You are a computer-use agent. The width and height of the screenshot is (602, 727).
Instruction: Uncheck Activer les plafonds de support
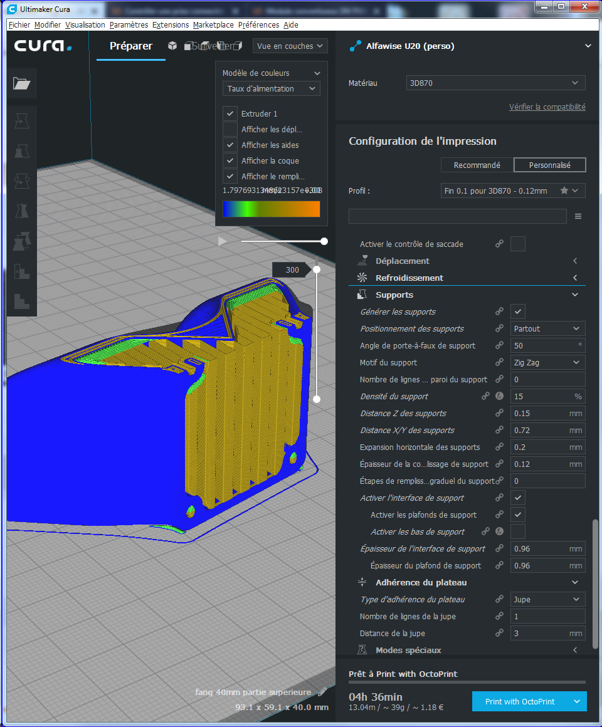(518, 515)
